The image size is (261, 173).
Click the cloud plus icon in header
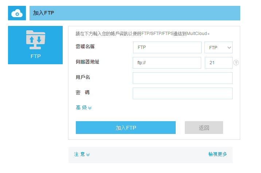[17, 14]
